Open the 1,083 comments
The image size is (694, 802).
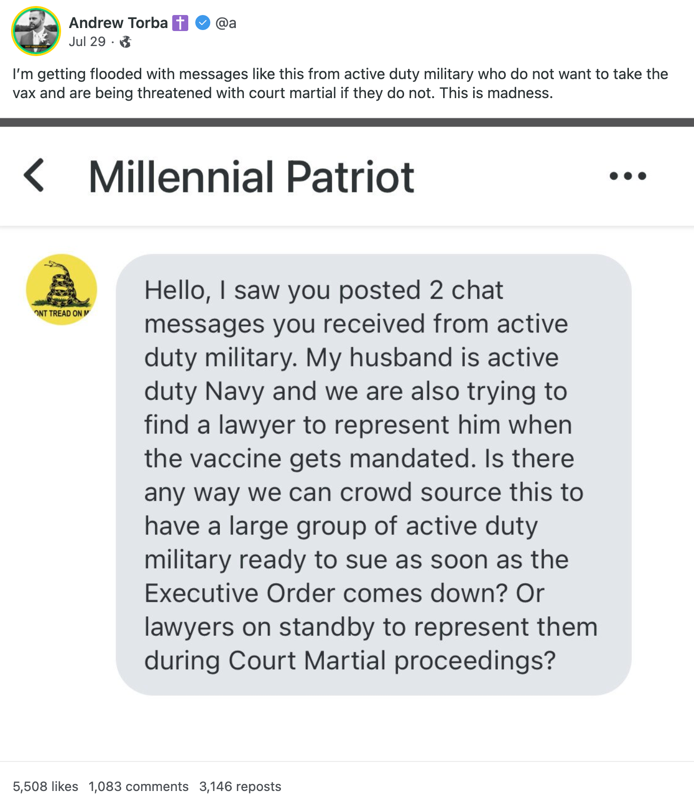tap(139, 786)
